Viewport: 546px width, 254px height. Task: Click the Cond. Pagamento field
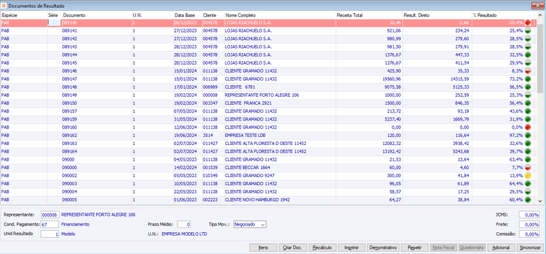[x=50, y=225]
